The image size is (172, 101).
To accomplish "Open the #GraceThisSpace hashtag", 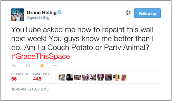I will click(x=41, y=57).
